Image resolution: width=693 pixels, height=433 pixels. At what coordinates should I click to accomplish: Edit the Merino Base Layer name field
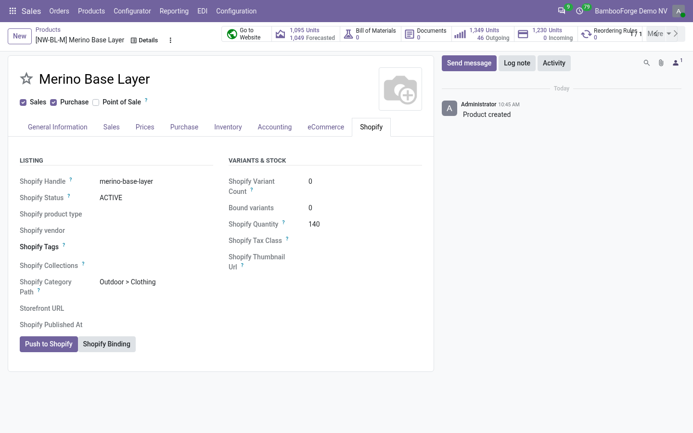click(x=205, y=79)
